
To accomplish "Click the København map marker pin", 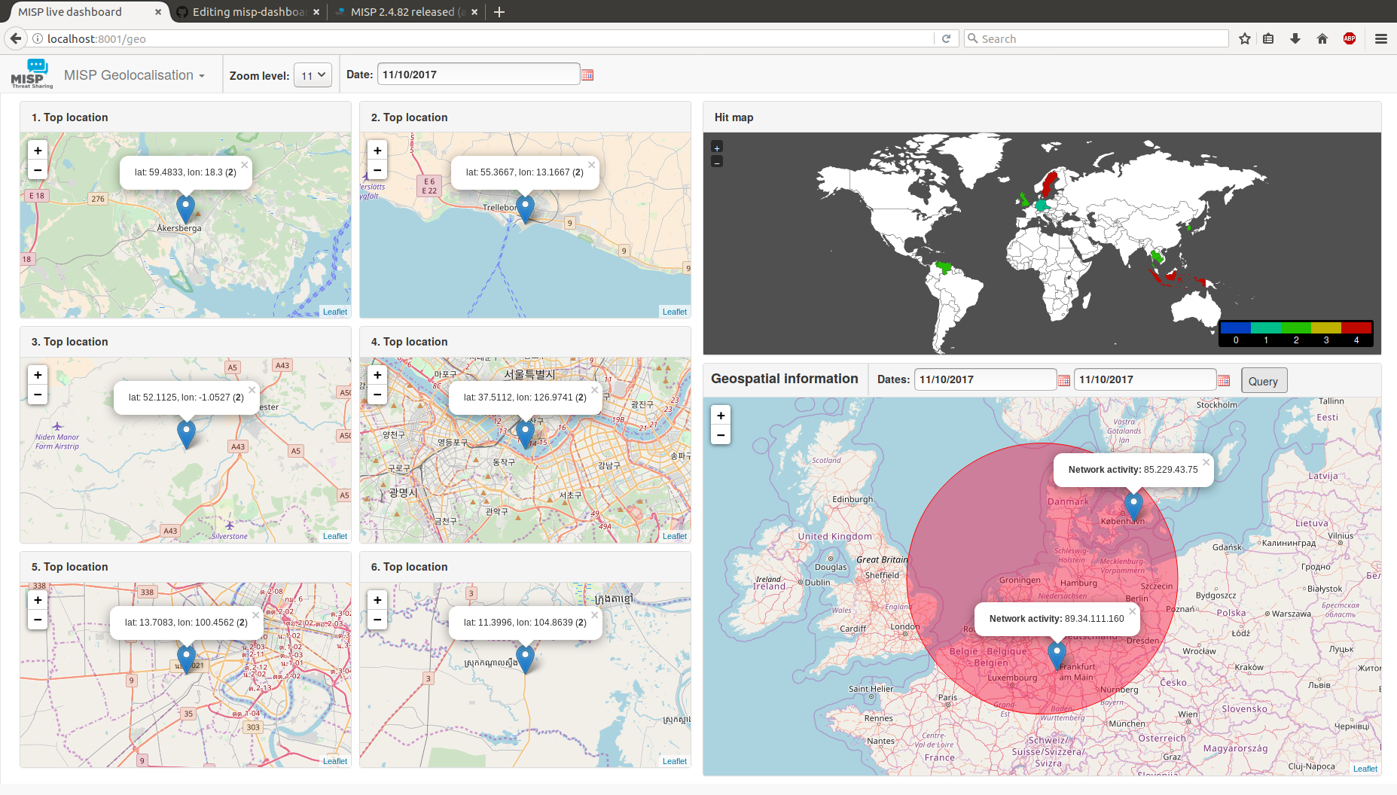I will tap(1133, 504).
